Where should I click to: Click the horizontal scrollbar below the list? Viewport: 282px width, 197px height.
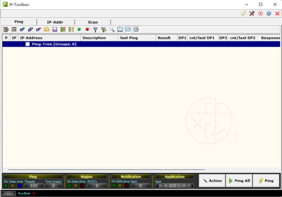[x=106, y=170]
